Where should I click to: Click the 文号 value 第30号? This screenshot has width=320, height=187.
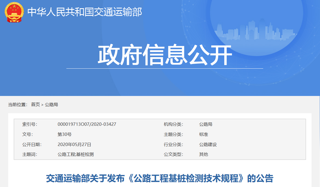coord(64,134)
